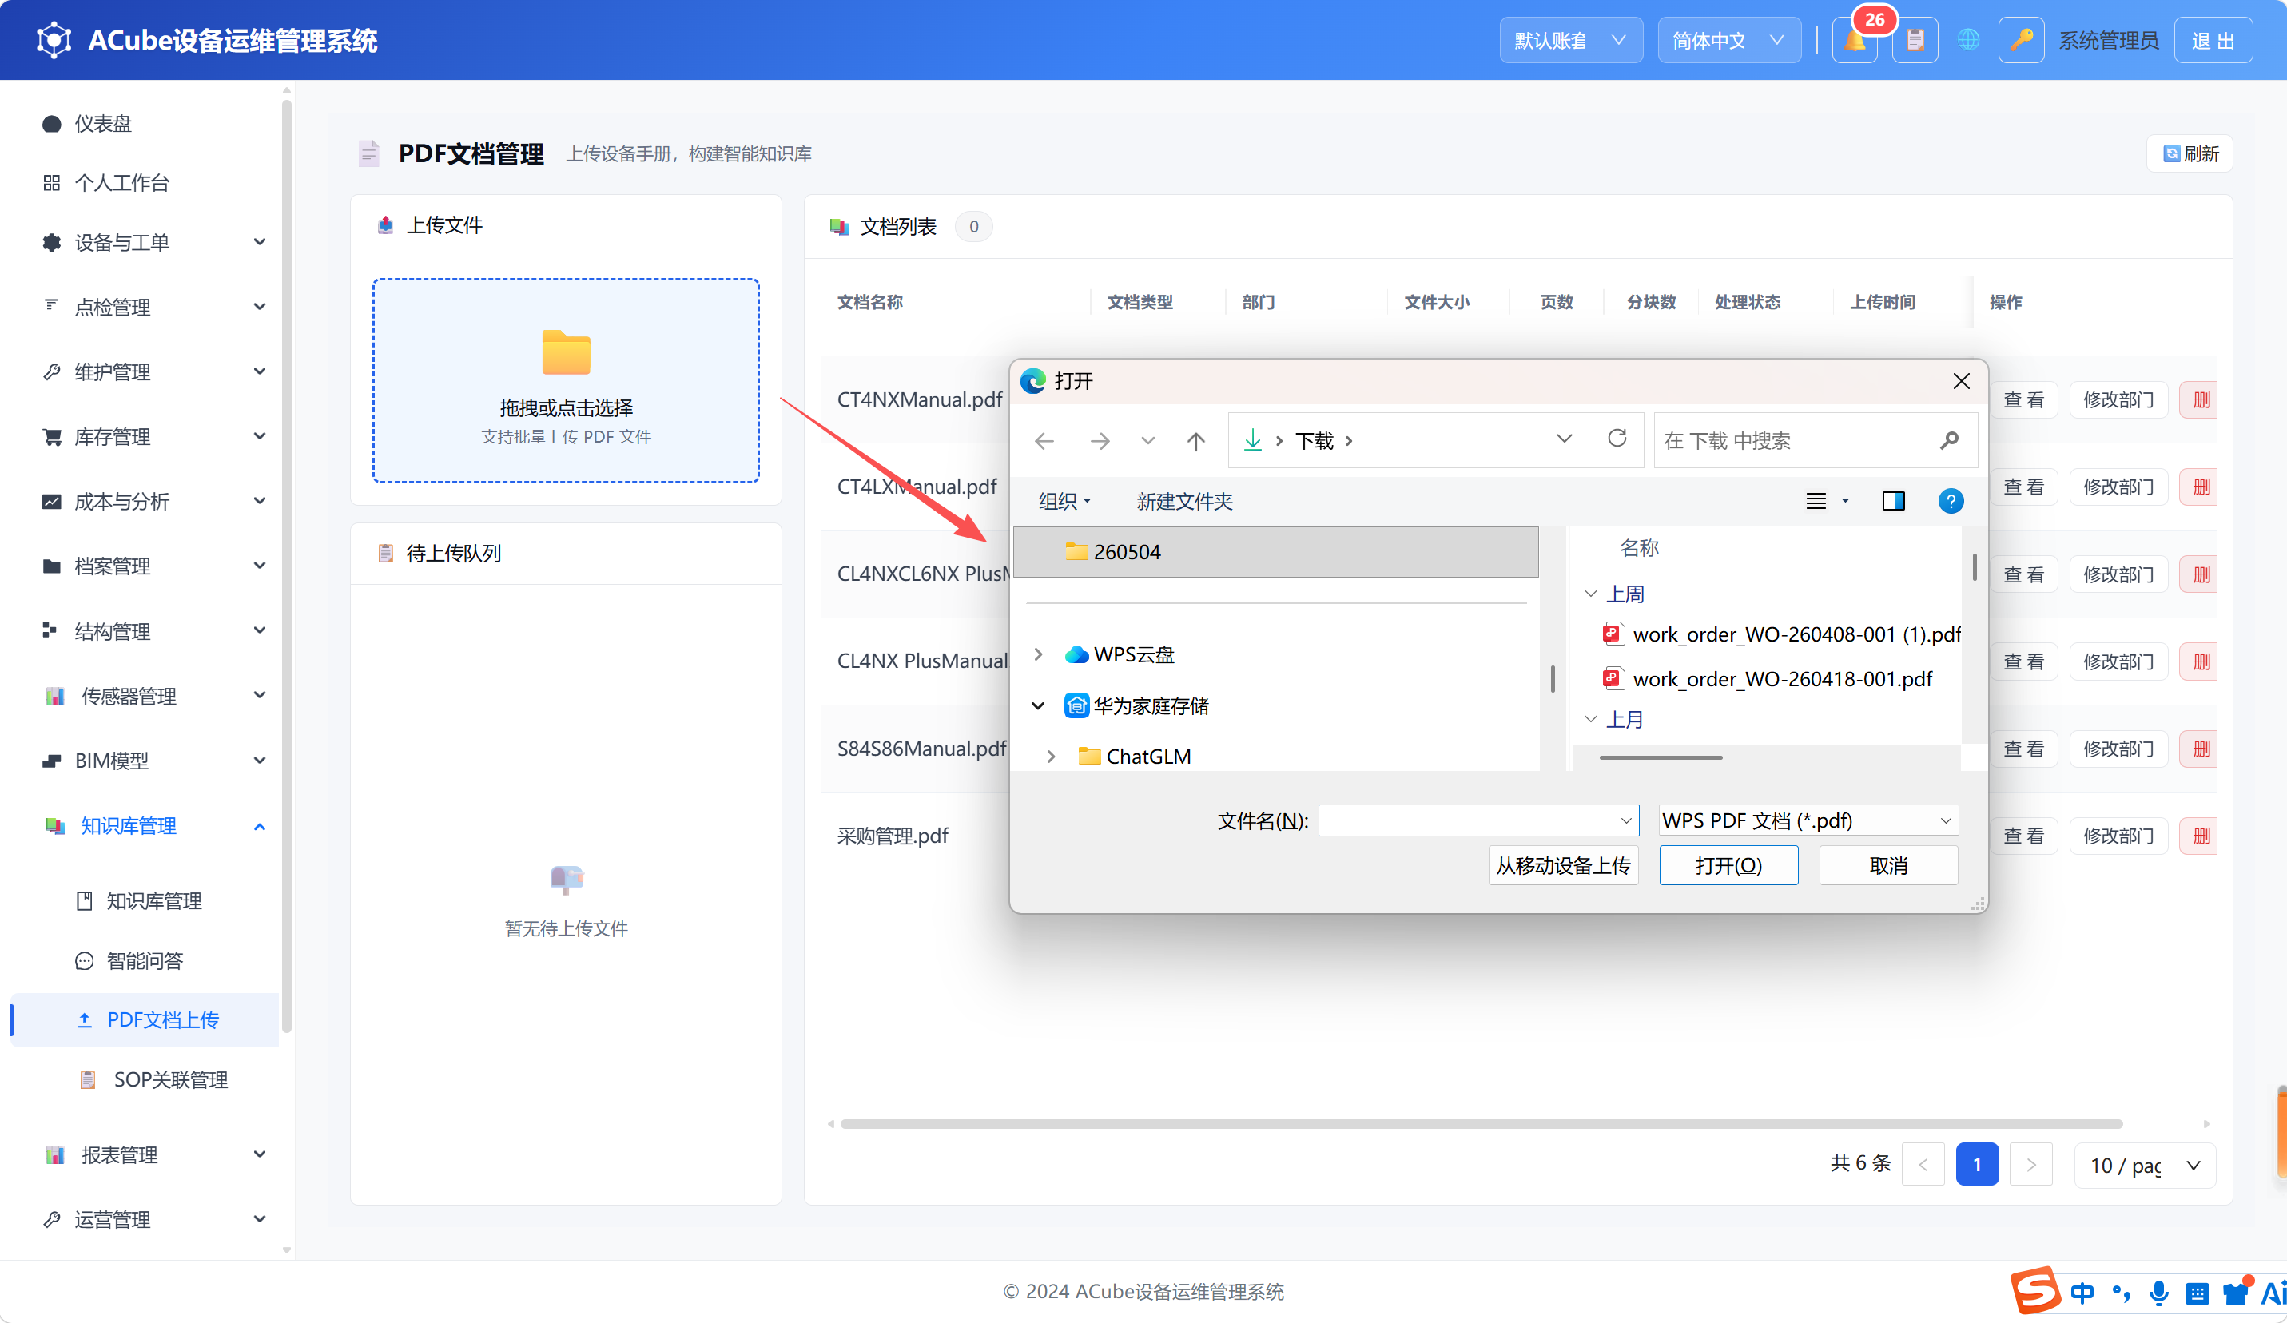Click 查看 for S84S86Manual.pdf row
The height and width of the screenshot is (1323, 2287).
click(2024, 749)
